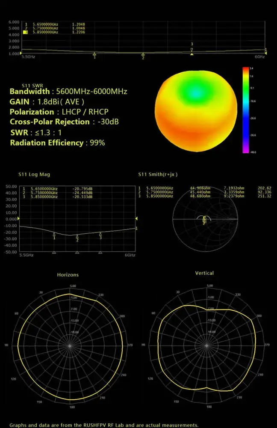
Task: Click the 7.1932ohm reactance value
Action: [234, 188]
